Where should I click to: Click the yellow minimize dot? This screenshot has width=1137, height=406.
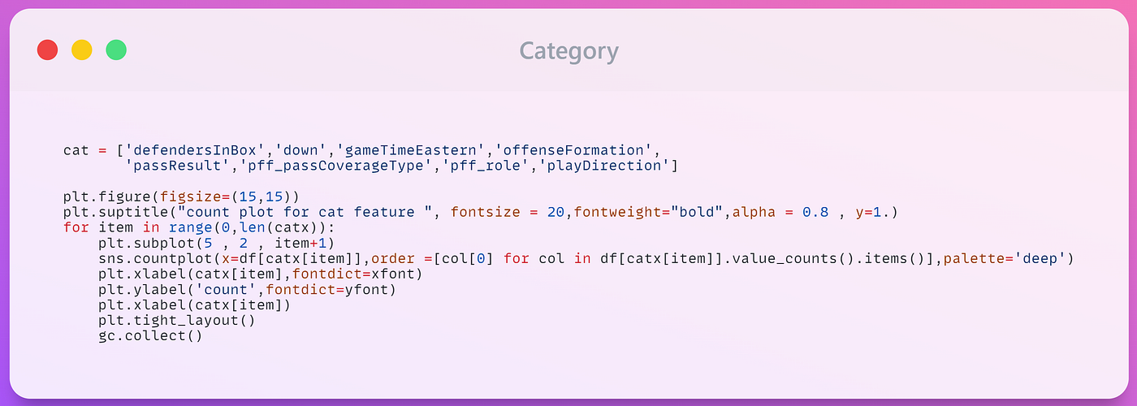point(82,50)
